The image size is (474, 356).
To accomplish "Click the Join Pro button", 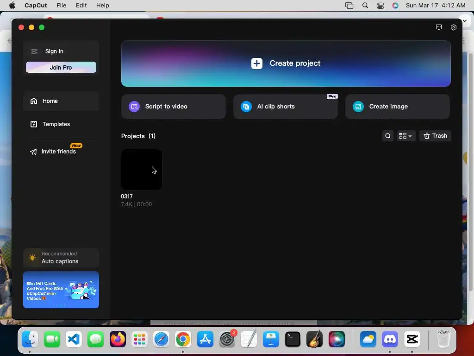I will [61, 67].
